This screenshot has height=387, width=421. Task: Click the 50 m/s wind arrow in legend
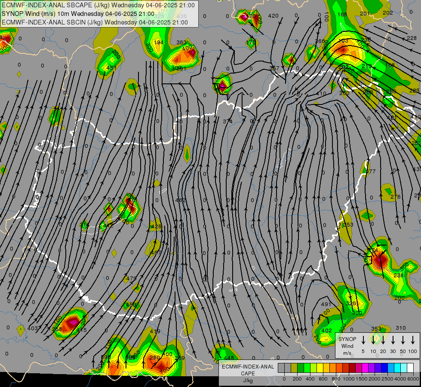tap(403, 340)
